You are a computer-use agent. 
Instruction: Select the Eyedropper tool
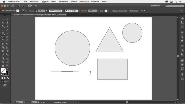point(3,55)
